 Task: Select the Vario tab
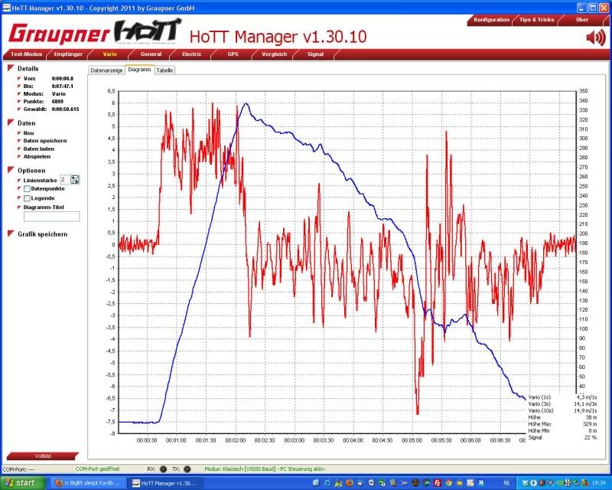pos(109,54)
